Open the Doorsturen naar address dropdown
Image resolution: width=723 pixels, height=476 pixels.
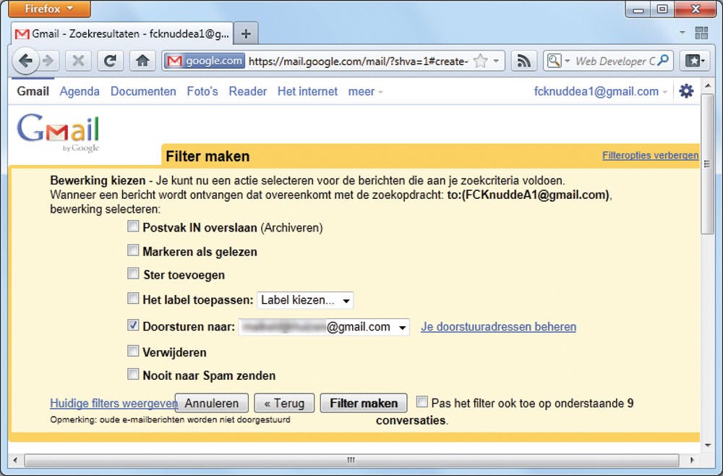coord(324,327)
